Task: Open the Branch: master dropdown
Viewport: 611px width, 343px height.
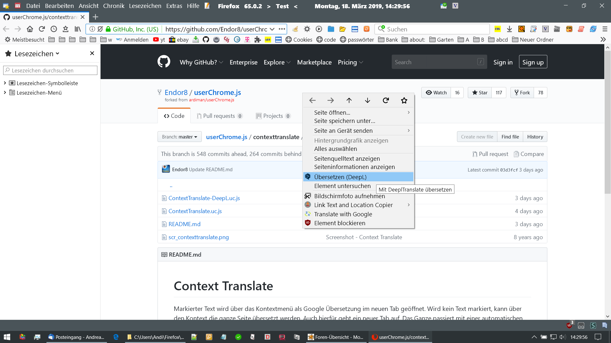Action: [179, 137]
